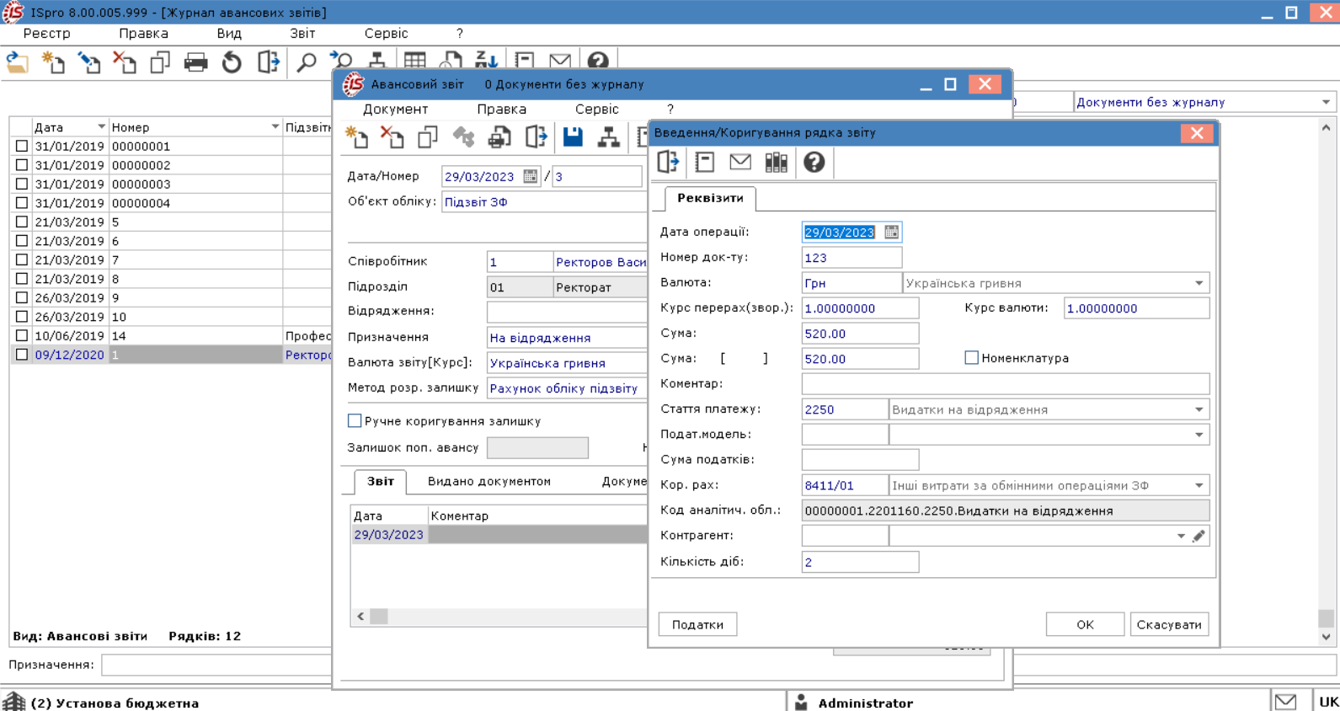
Task: Click Кількість діб field
Action: [860, 562]
